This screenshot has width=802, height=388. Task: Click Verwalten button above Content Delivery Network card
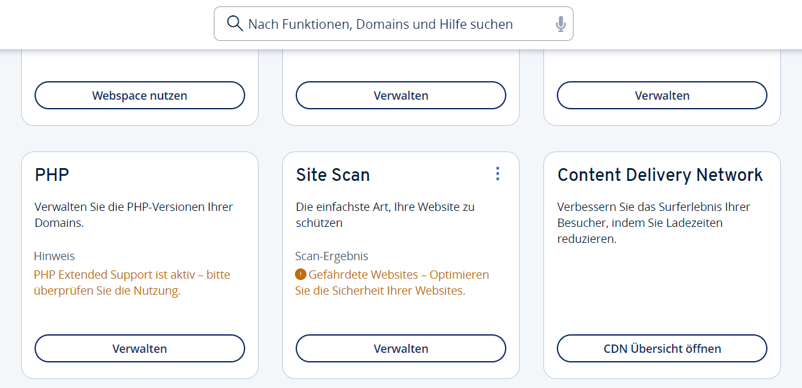(x=662, y=95)
